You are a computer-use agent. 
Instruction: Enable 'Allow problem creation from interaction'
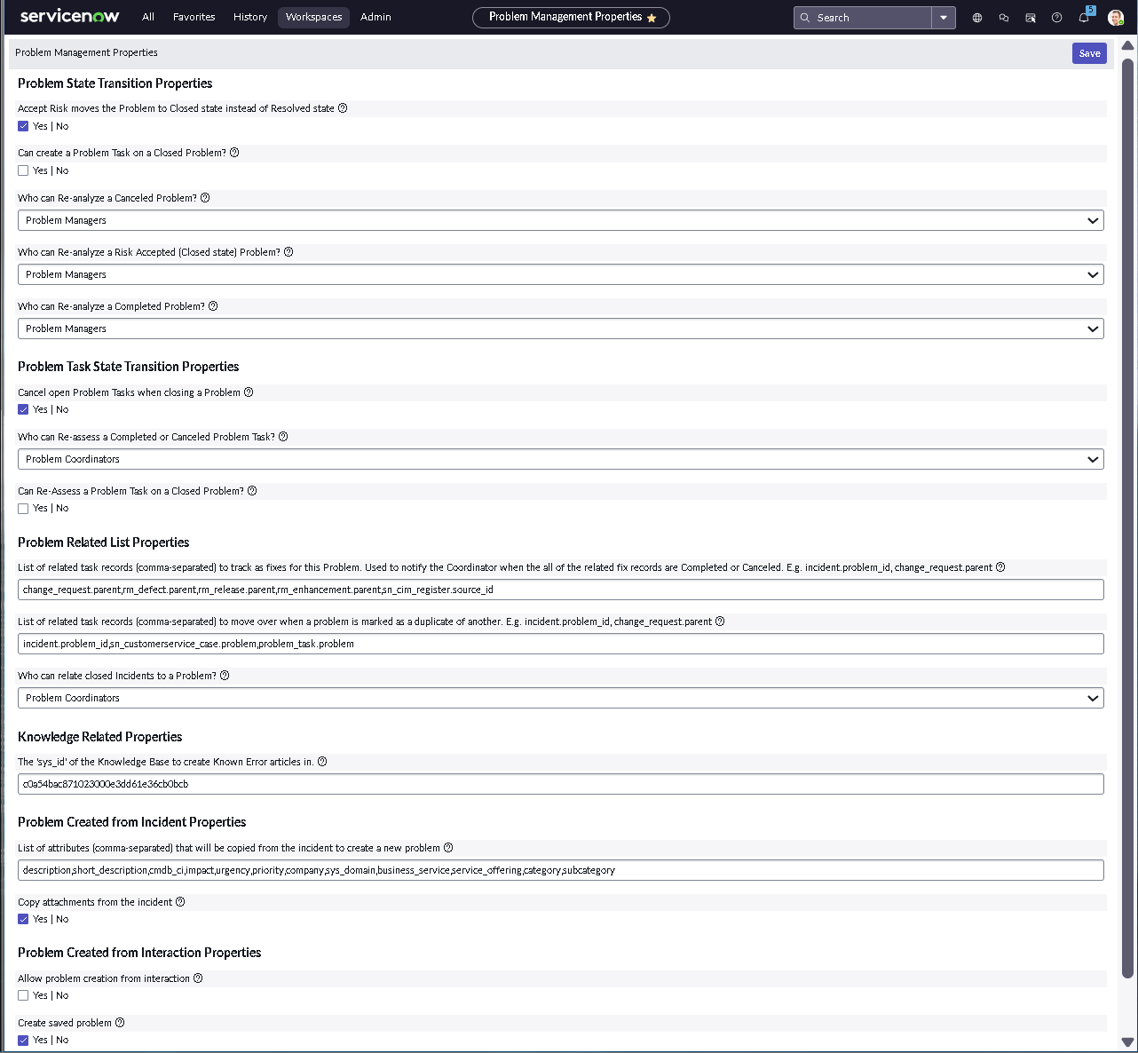click(x=23, y=994)
